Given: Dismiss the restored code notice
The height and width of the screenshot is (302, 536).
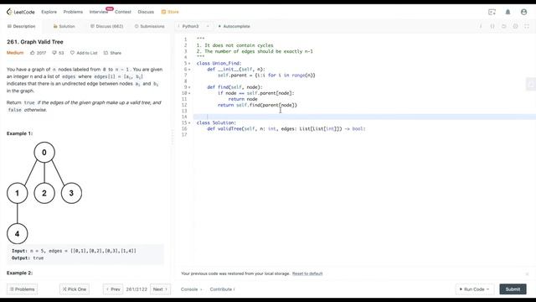Looking at the screenshot, I should coord(527,274).
